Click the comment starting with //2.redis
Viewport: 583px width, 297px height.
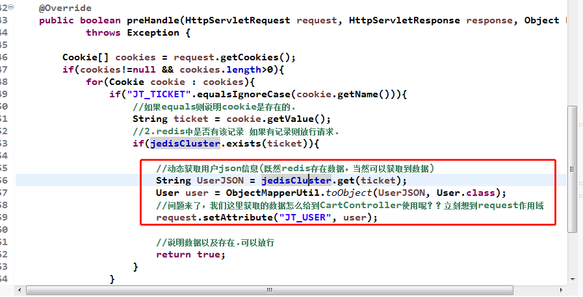(236, 131)
